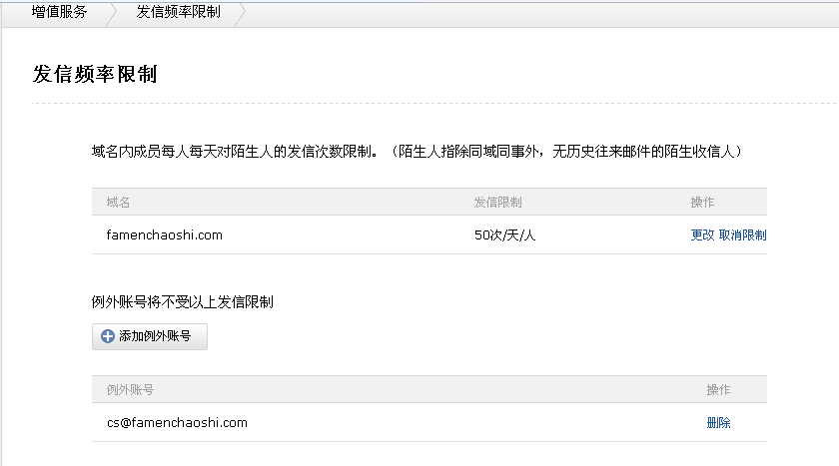Delete exception account cs@famenchaoshi.com
This screenshot has height=466, width=839.
click(x=718, y=423)
